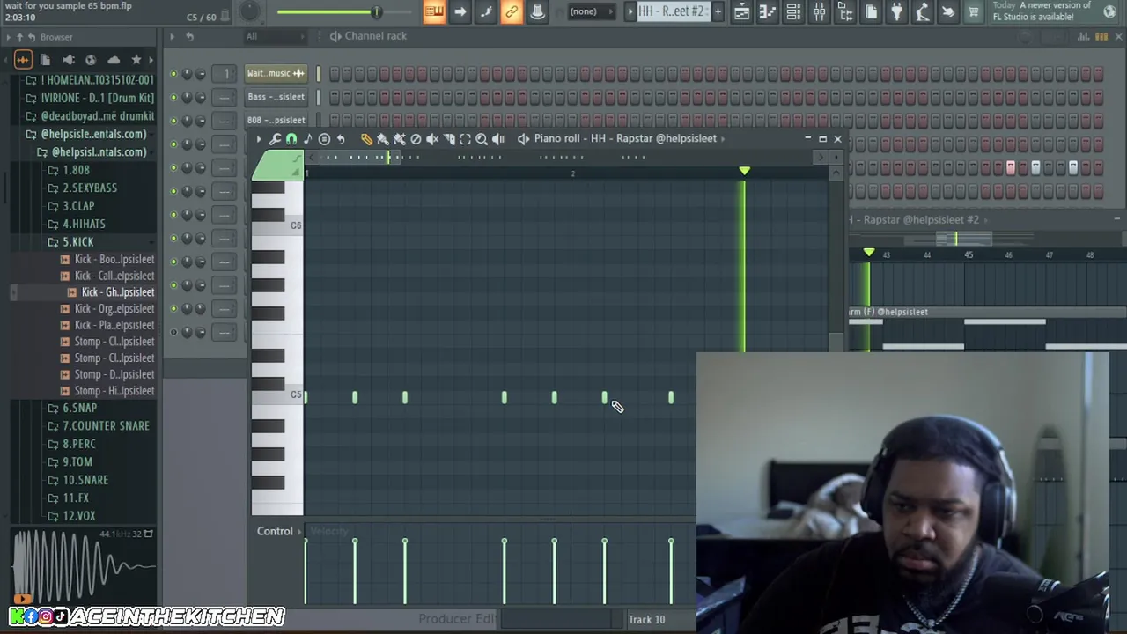
Task: Open the Channel rack view icon
Action: [x=793, y=11]
